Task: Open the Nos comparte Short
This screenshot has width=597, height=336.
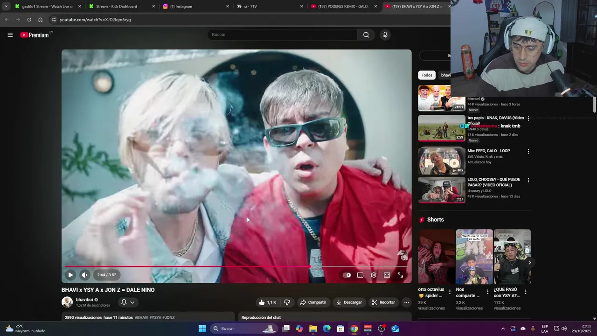Action: (474, 257)
